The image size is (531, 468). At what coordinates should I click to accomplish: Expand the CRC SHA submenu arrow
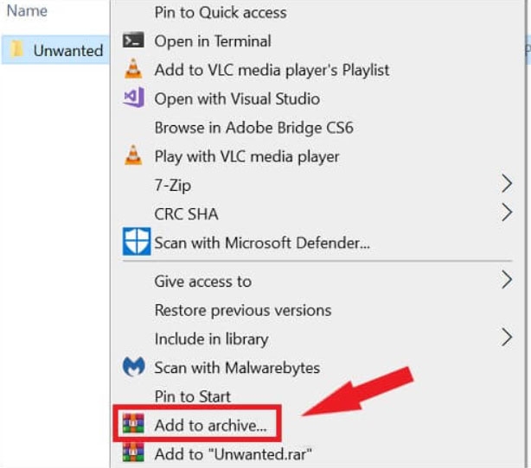(x=506, y=212)
